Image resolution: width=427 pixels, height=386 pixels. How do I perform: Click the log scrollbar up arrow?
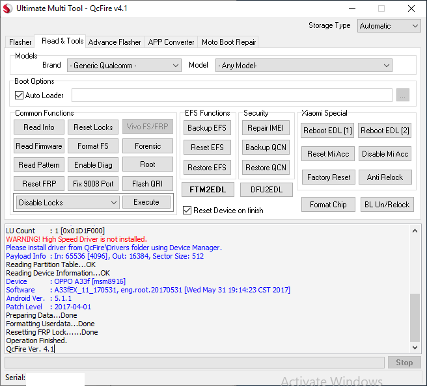click(x=415, y=231)
